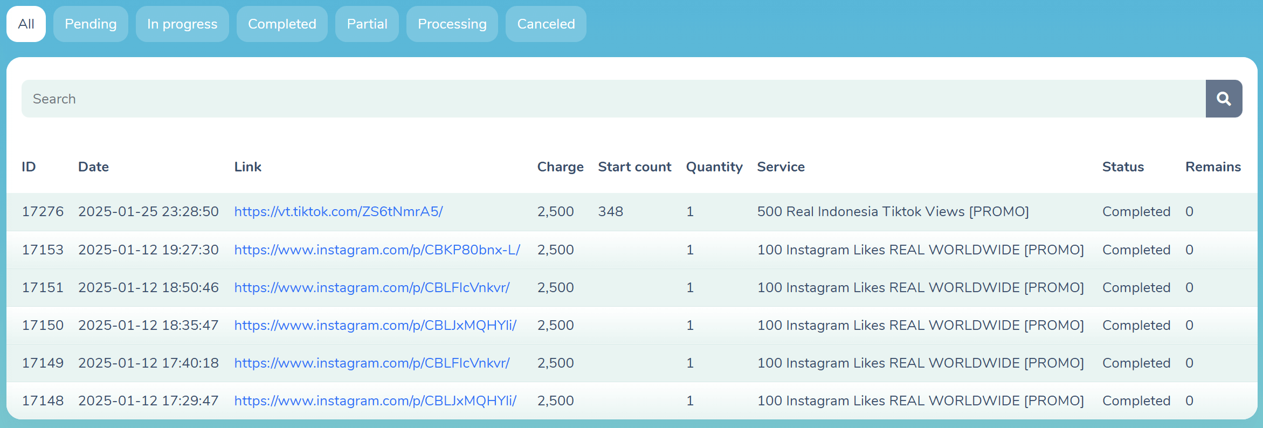The image size is (1263, 428).
Task: Open the In progress tab
Action: (x=182, y=24)
